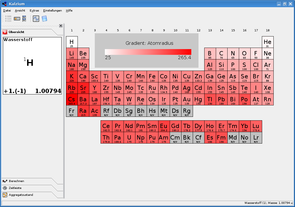Click the Aggregatzustand icon
This screenshot has width=295, height=207.
tap(5, 195)
